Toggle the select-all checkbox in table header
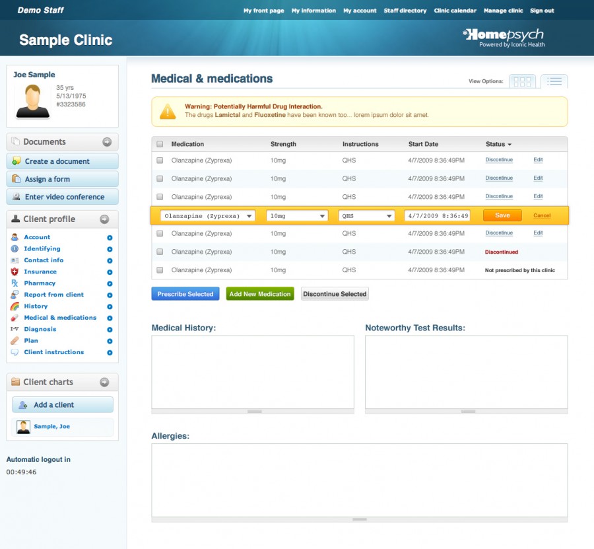 coord(160,144)
